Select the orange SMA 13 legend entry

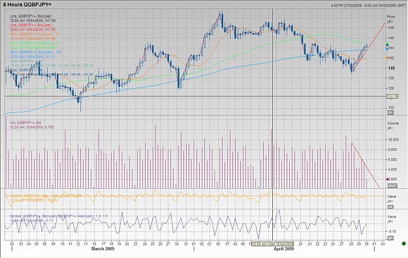[35, 36]
